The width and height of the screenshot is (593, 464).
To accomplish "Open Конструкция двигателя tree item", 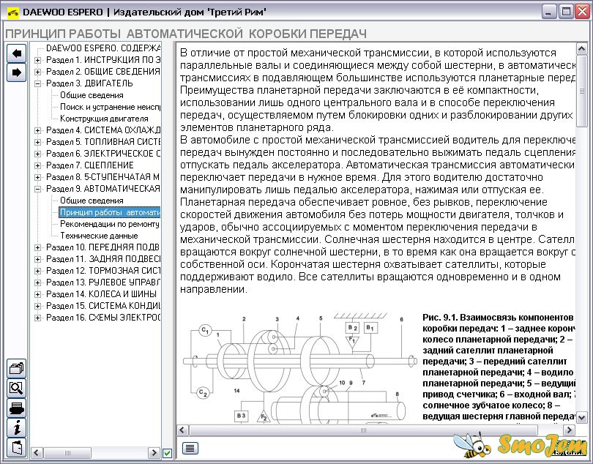I will click(104, 119).
